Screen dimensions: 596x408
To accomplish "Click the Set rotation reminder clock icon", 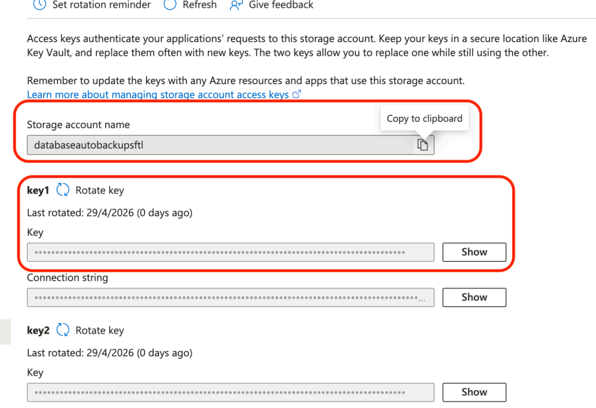I will pos(40,5).
